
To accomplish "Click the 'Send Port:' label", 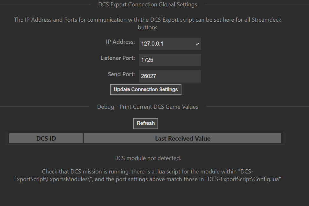I will click(x=121, y=74).
